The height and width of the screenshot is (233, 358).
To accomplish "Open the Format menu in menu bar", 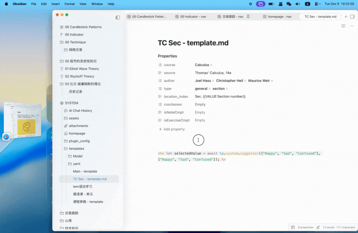I will tap(69, 4).
